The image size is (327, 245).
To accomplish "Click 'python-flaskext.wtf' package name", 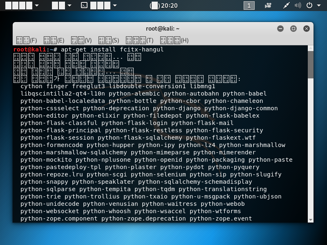I will 221,138.
